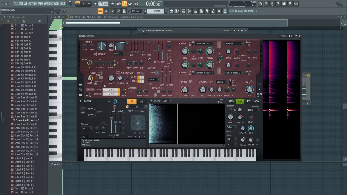This screenshot has height=195, width=347.
Task: Open the Lowpass resonance type dropdown
Action: [x=234, y=44]
